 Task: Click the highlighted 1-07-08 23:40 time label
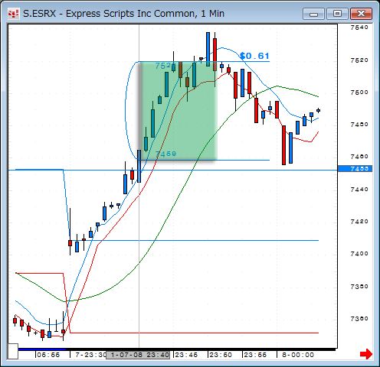coord(138,355)
